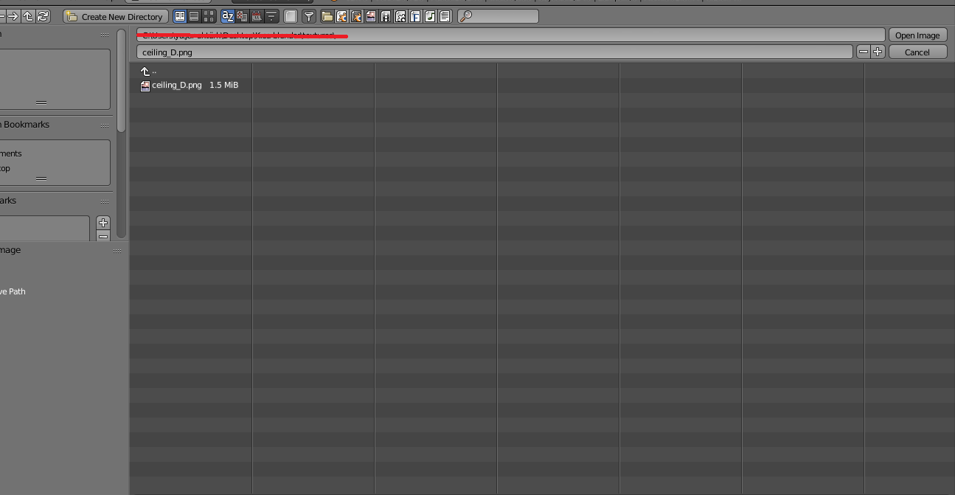The height and width of the screenshot is (495, 955).
Task: Click the directory path field
Action: point(510,35)
